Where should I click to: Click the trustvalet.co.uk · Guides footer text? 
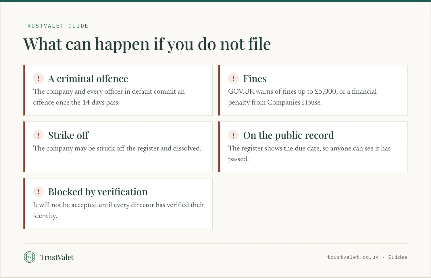(x=367, y=257)
